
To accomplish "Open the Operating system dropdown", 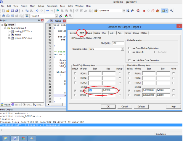I will pyautogui.click(x=122, y=49).
